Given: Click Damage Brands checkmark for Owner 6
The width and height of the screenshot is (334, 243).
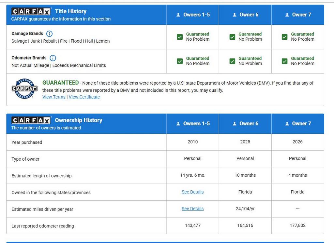Looking at the screenshot, I should [232, 37].
